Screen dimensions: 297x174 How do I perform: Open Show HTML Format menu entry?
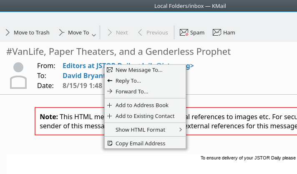point(145,130)
